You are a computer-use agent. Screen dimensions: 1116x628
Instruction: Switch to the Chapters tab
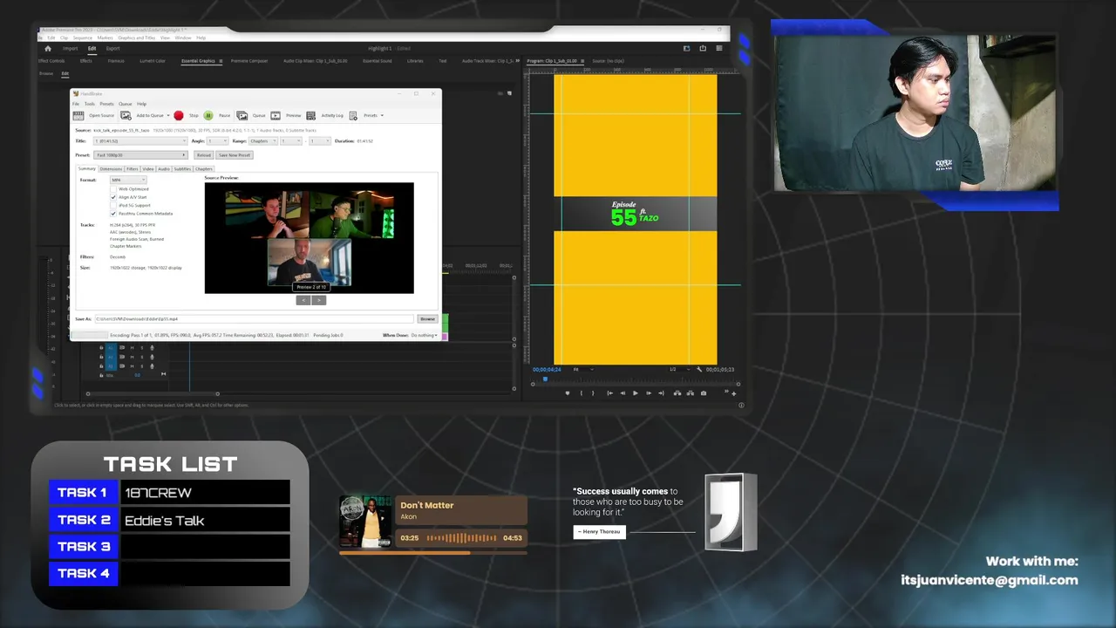pyautogui.click(x=204, y=169)
